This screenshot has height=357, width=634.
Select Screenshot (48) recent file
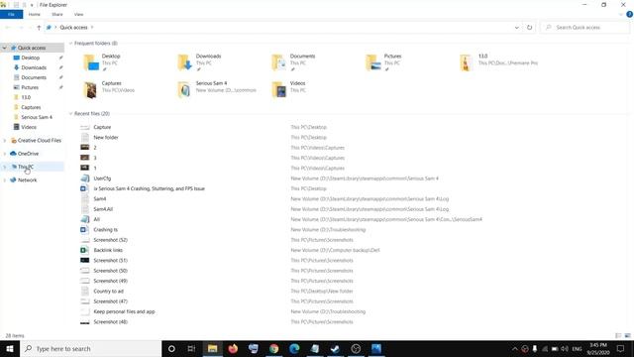click(x=110, y=322)
